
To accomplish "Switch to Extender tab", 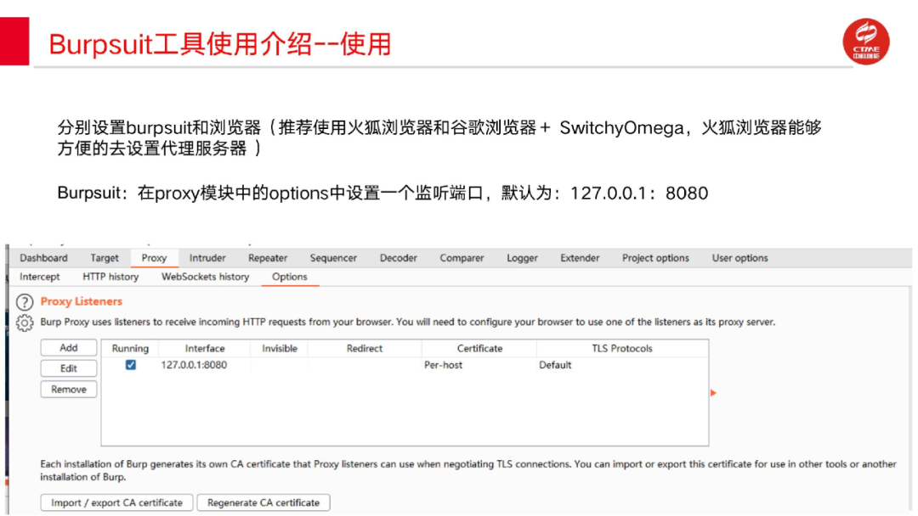I will pos(580,258).
